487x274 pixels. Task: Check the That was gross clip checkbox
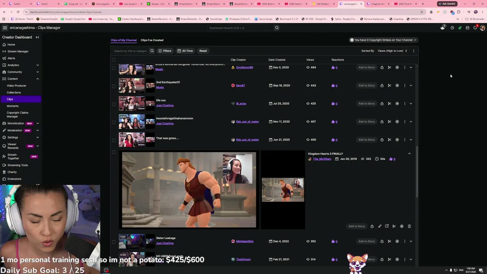[x=114, y=140]
